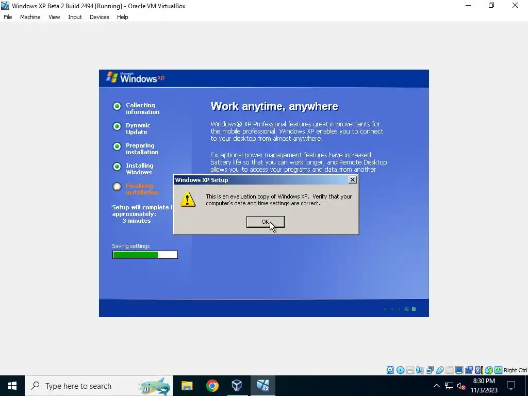Open the 8:30 PM clock and calendar
The height and width of the screenshot is (396, 528).
484,386
